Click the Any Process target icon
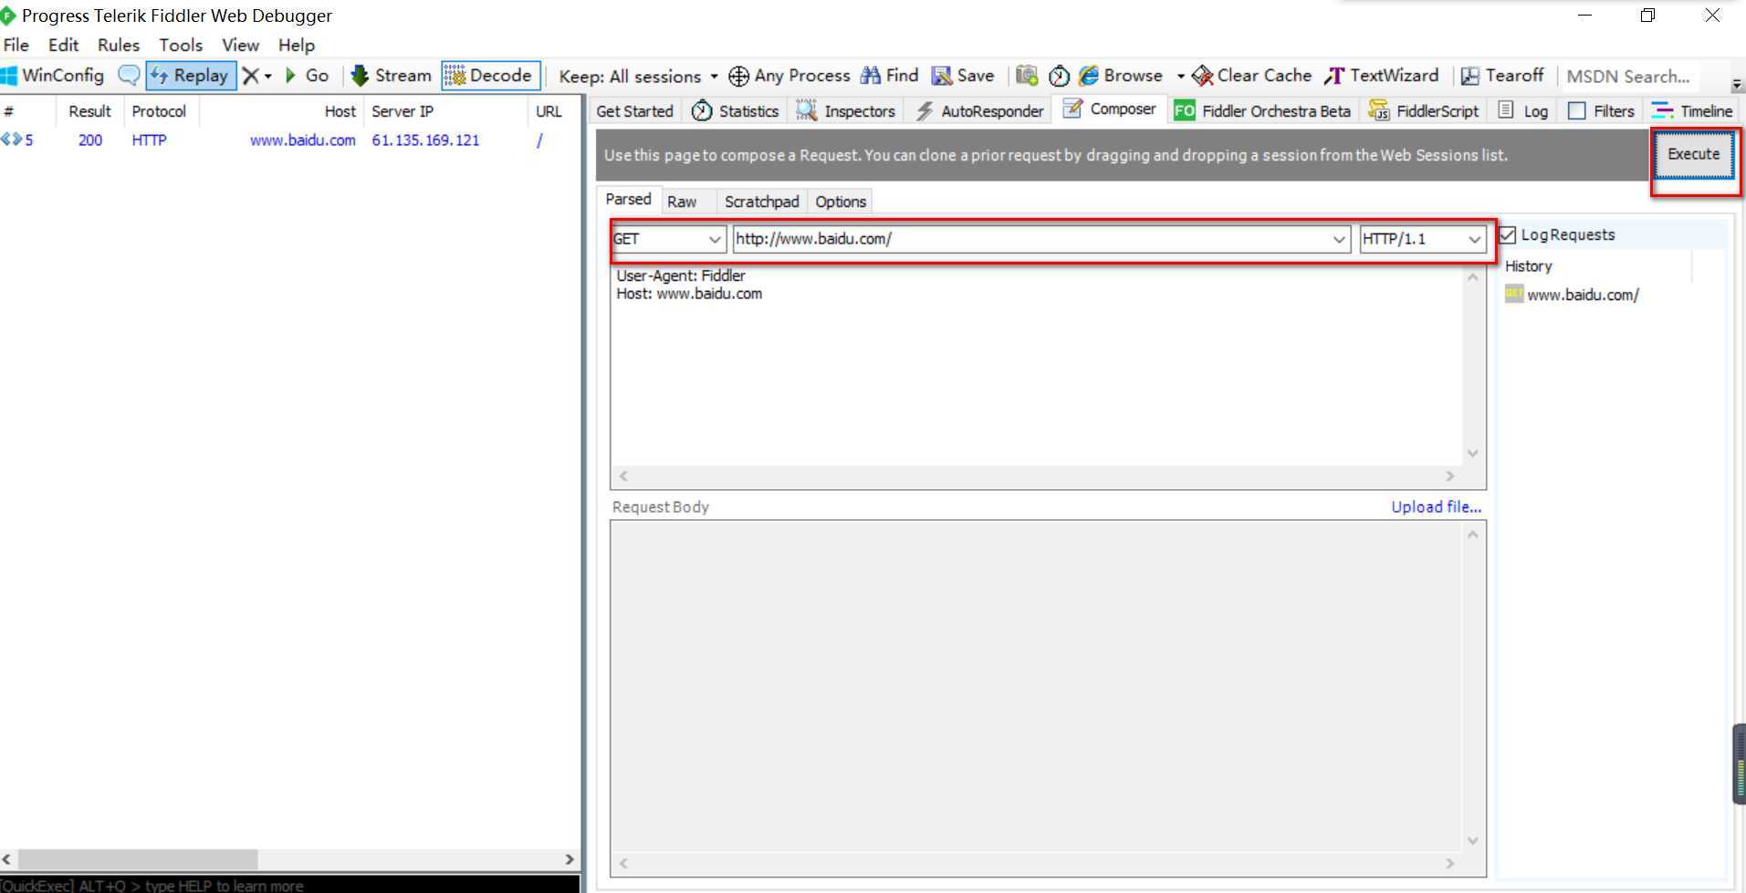The width and height of the screenshot is (1746, 893). coord(738,76)
